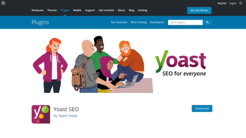Viewport: 246px width, 138px height.
Task: Open My Favorites in the Plugins bar
Action: (x=119, y=22)
